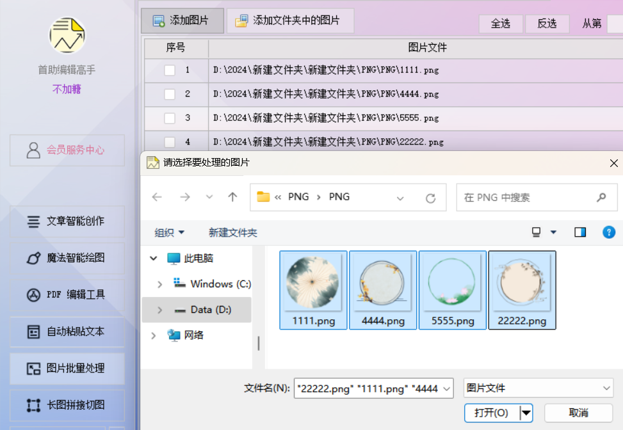
Task: Expand the 网络 tree node
Action: coord(154,335)
